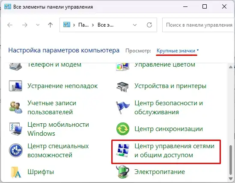235x183 pixels.
Task: Open Центр мобильности Windows link
Action: coord(58,129)
